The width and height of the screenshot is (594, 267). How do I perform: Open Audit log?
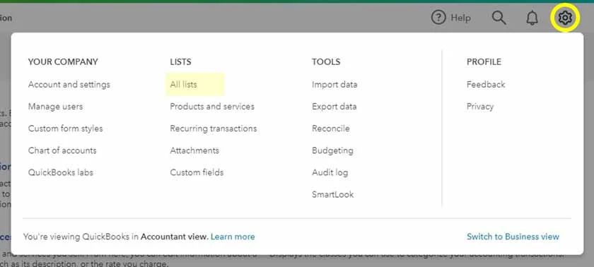330,172
